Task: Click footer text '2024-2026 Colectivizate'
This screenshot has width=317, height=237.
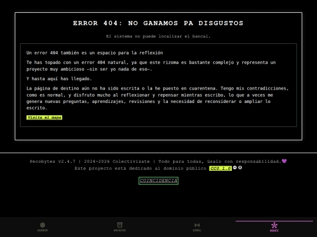Action: tap(117, 162)
